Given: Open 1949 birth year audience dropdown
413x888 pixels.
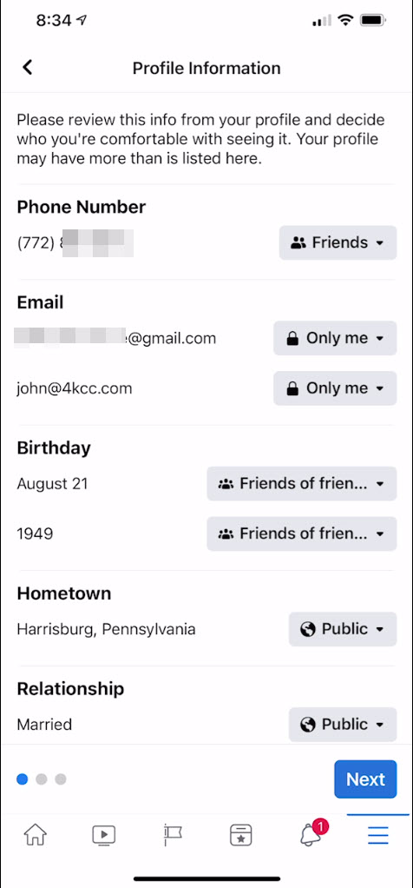Looking at the screenshot, I should coord(302,533).
